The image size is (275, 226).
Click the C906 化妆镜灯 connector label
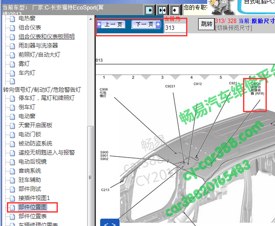click(x=104, y=93)
